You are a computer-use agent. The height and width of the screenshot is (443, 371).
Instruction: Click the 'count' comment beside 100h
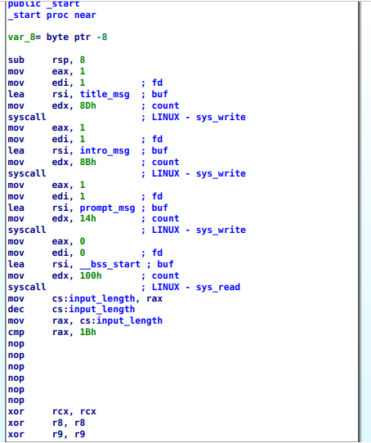pyautogui.click(x=166, y=275)
